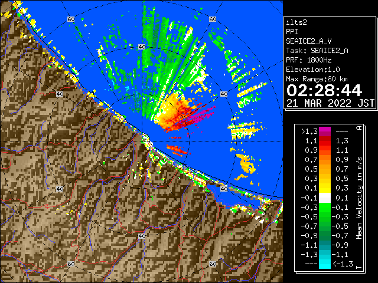This screenshot has height=283, width=378.
Task: Click the product name SEAICE2_A_V
Action: point(309,41)
